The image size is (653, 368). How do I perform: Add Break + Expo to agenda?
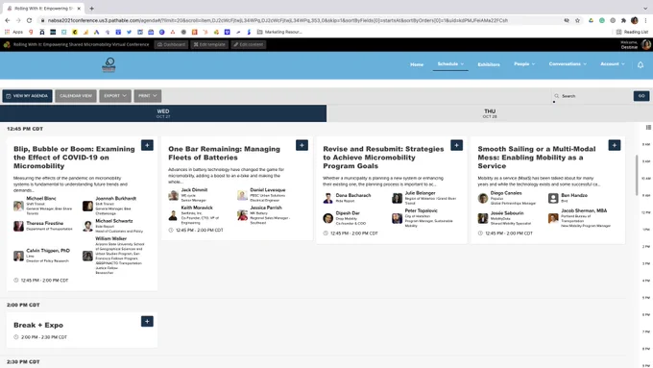tap(147, 321)
